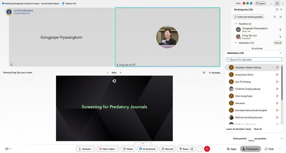Open the Apps panel
The width and height of the screenshot is (286, 153).
coord(232,149)
